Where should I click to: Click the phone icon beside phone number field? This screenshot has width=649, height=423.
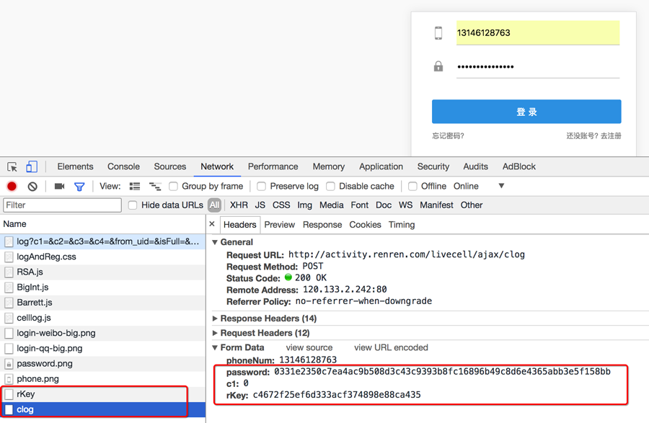[438, 32]
